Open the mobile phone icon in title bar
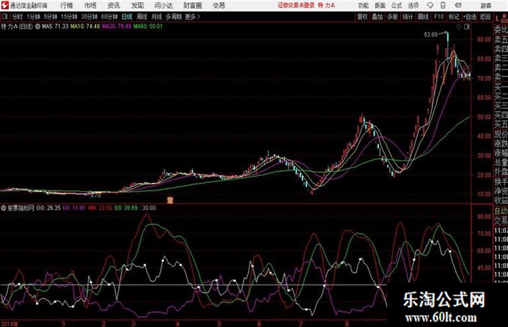This screenshot has height=327, width=508. click(x=443, y=5)
